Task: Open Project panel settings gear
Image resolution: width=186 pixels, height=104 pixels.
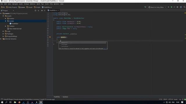Action: [x=42, y=10]
